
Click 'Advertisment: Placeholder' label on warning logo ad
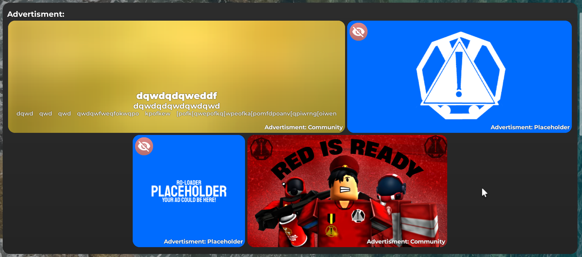coord(530,127)
